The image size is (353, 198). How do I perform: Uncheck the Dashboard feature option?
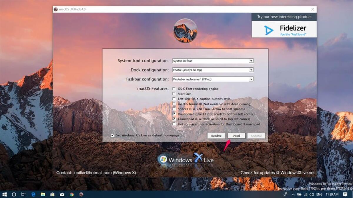(x=174, y=114)
